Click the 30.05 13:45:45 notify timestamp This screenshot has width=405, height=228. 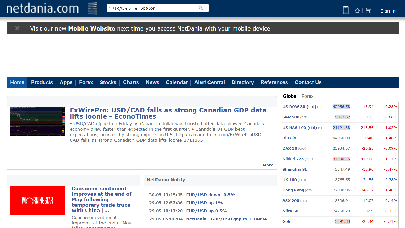tap(166, 195)
